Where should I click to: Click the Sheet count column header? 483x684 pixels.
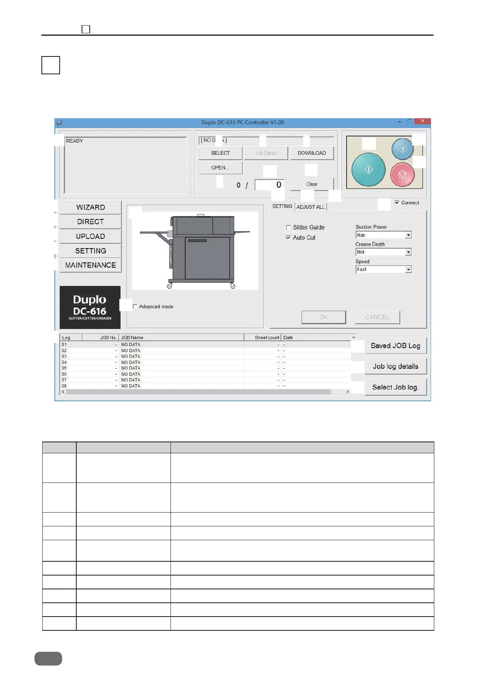pyautogui.click(x=263, y=338)
